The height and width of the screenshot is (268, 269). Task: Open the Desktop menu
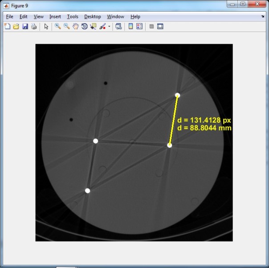point(93,16)
